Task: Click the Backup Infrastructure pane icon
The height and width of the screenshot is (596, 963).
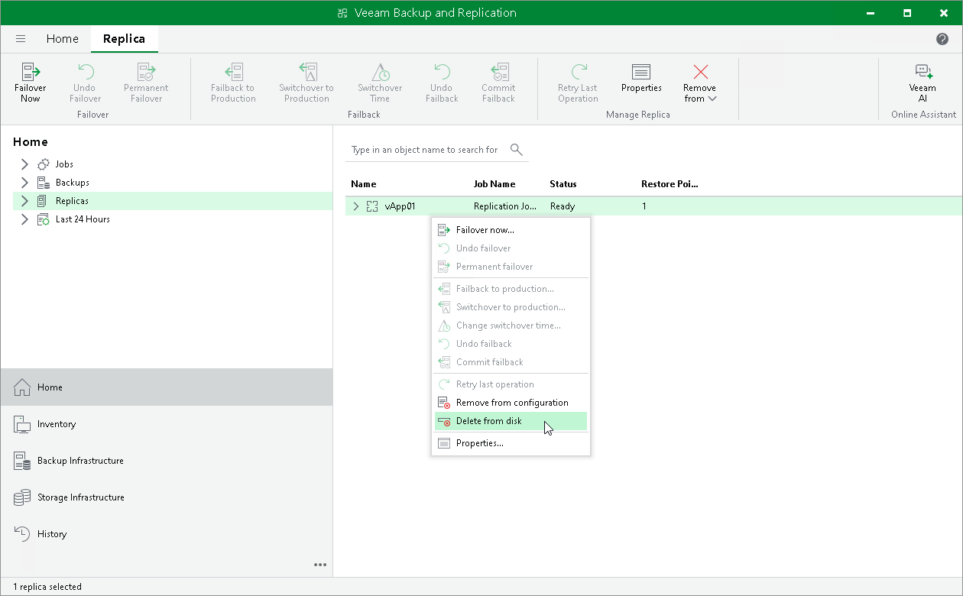Action: [23, 461]
